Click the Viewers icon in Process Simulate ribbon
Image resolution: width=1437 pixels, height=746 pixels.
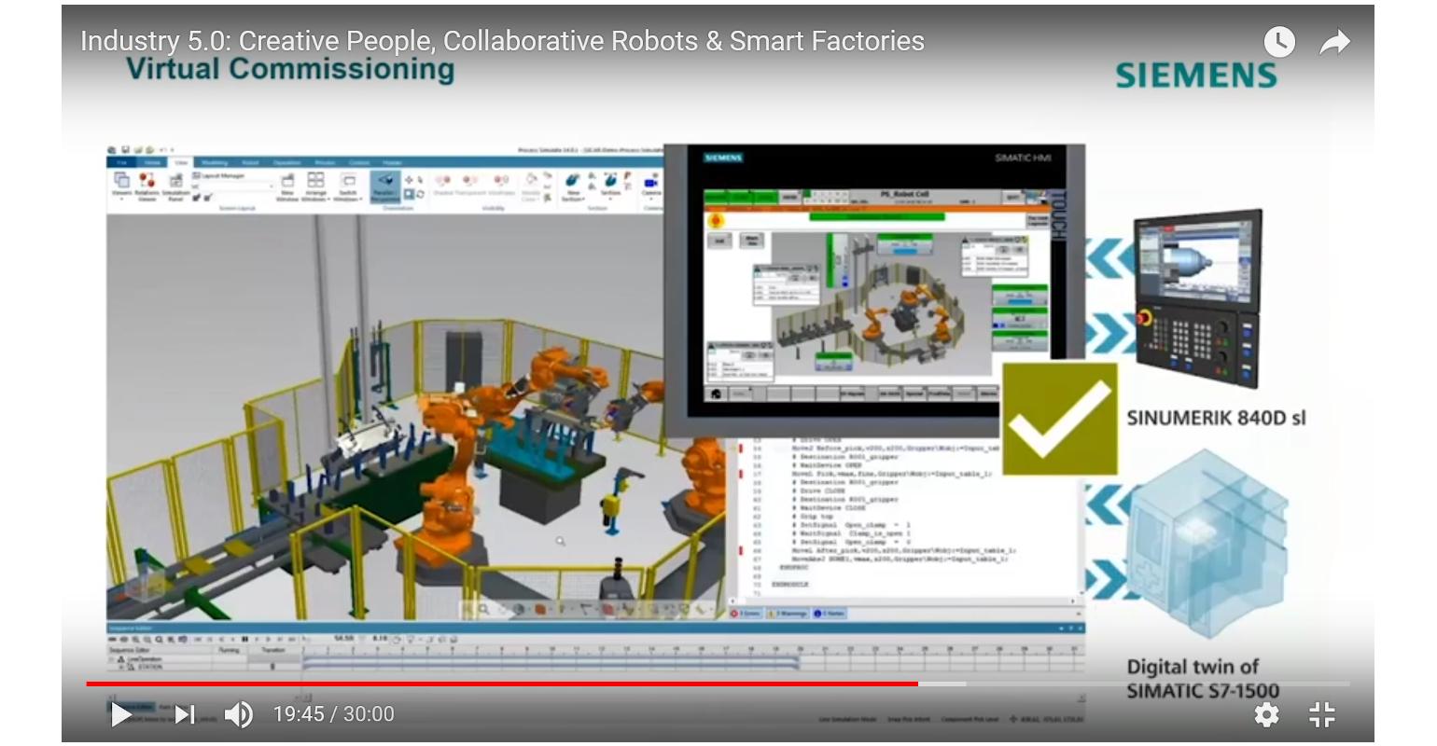click(x=122, y=186)
